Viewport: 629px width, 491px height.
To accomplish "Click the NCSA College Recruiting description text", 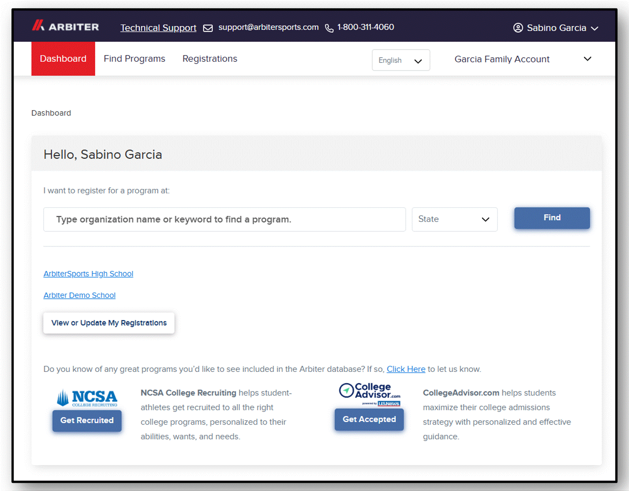I will pyautogui.click(x=216, y=415).
